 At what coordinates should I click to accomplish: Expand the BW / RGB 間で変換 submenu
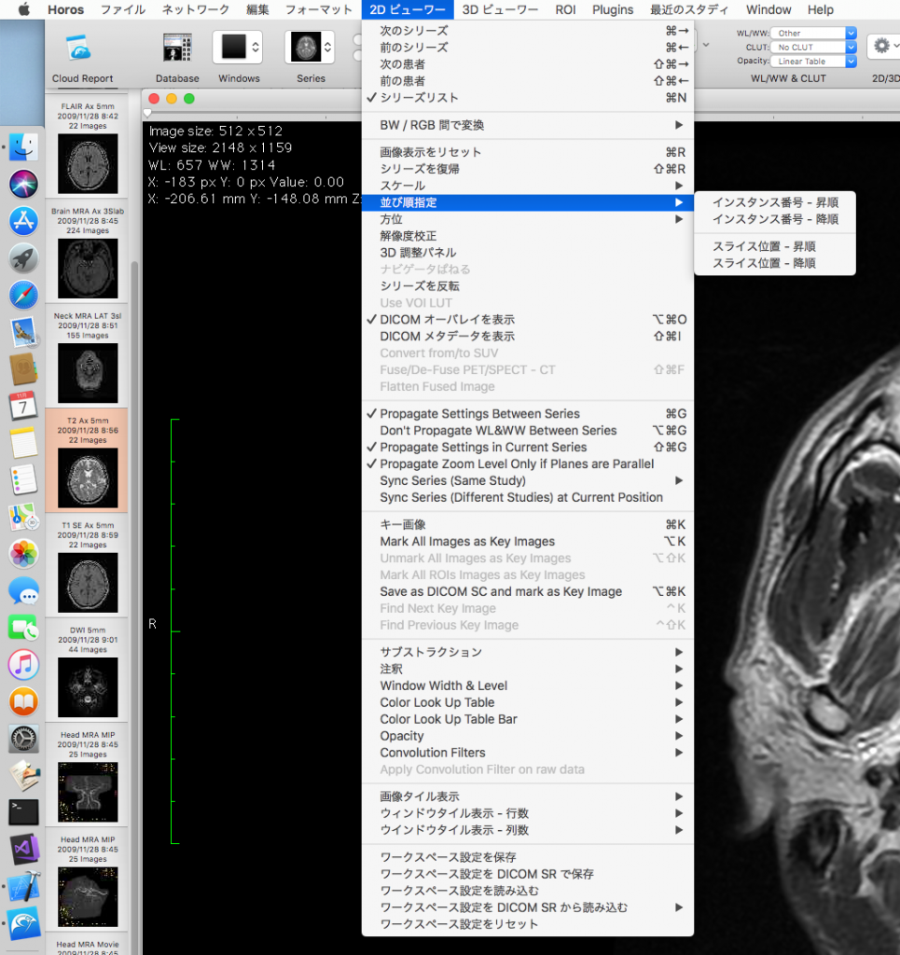pyautogui.click(x=527, y=125)
